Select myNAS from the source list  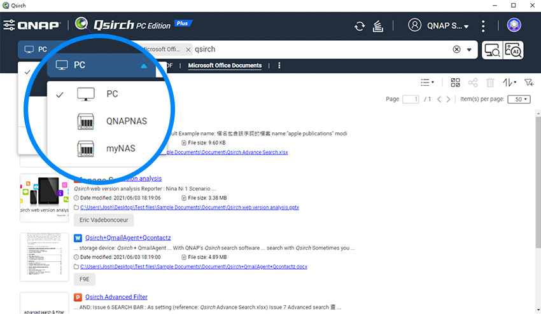(120, 147)
